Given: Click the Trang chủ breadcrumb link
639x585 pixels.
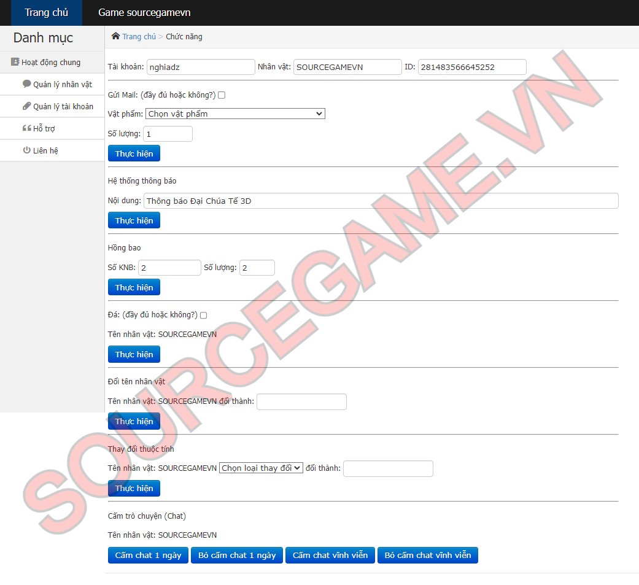Looking at the screenshot, I should [139, 37].
